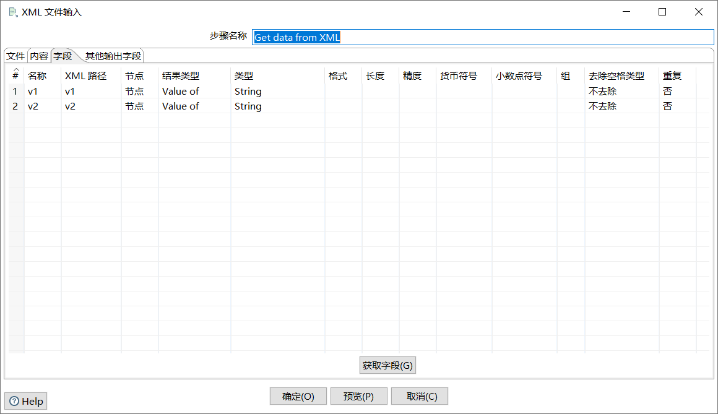This screenshot has width=718, height=414.
Task: Select row number 2 in the fields table
Action: 14,106
